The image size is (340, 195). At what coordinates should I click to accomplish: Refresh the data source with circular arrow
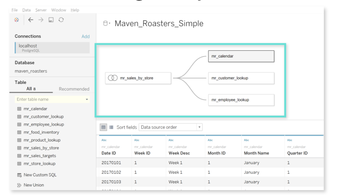(61, 20)
